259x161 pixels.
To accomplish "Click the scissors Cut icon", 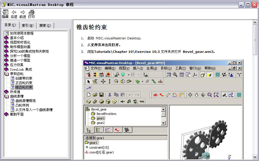I will coord(110,95).
